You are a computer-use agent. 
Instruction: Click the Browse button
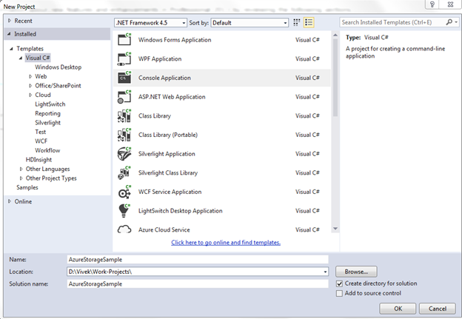click(356, 272)
